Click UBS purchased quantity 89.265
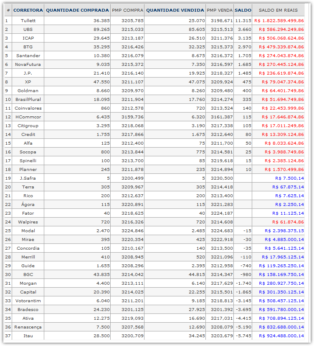This screenshot has height=346, width=314. pos(101,29)
